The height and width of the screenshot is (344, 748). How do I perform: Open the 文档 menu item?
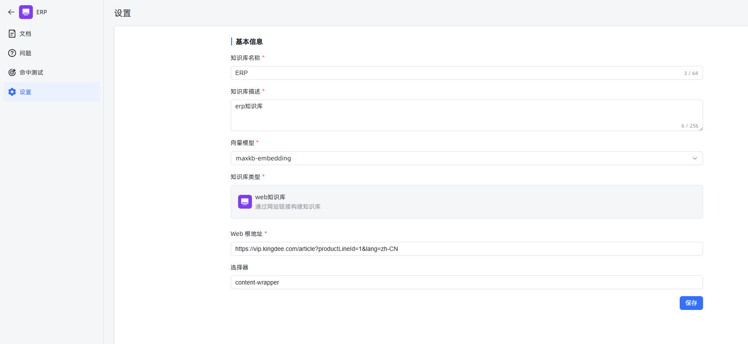(25, 34)
